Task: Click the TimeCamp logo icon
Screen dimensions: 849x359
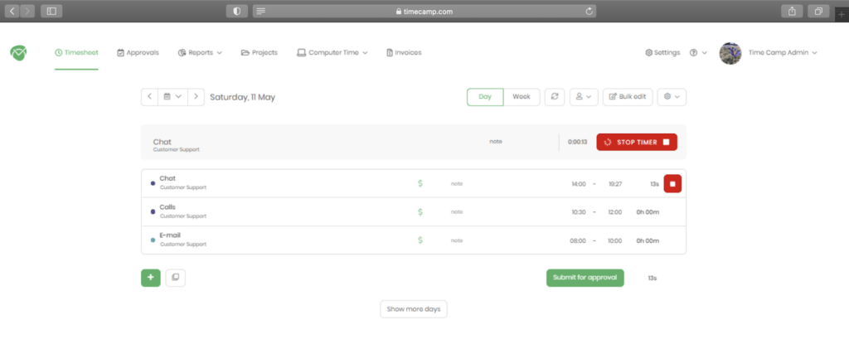Action: 18,52
